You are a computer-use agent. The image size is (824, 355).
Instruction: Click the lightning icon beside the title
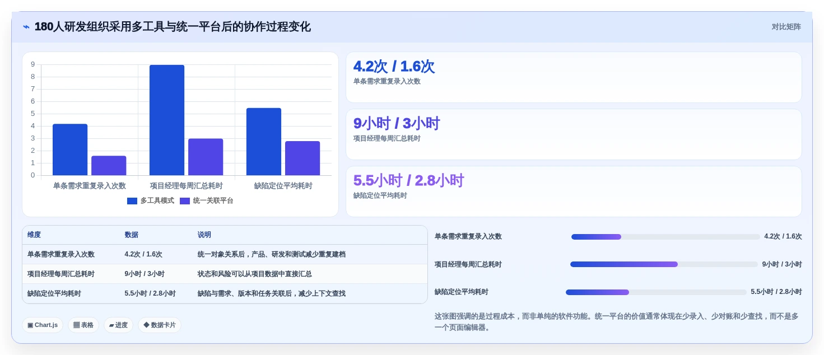26,27
